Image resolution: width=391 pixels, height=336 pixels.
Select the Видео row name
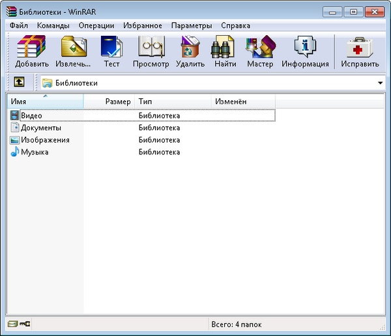click(31, 115)
